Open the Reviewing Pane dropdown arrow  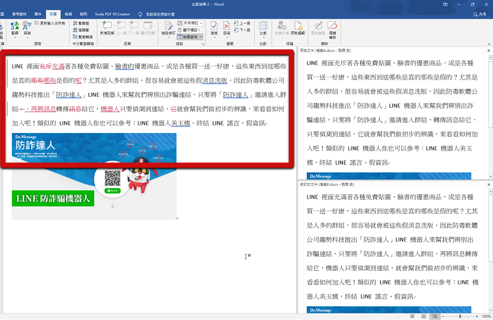coord(201,37)
